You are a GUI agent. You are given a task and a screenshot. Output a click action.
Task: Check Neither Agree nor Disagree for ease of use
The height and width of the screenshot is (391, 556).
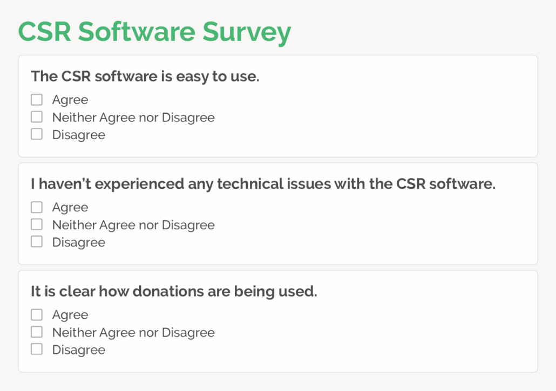(x=36, y=116)
